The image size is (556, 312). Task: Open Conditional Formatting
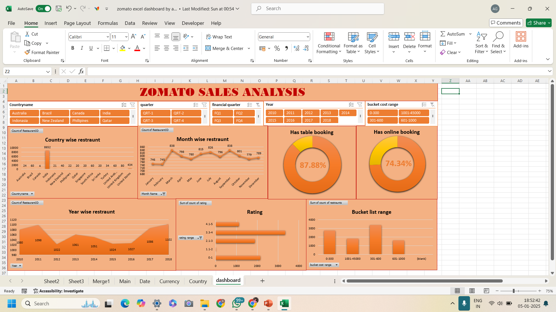click(329, 43)
